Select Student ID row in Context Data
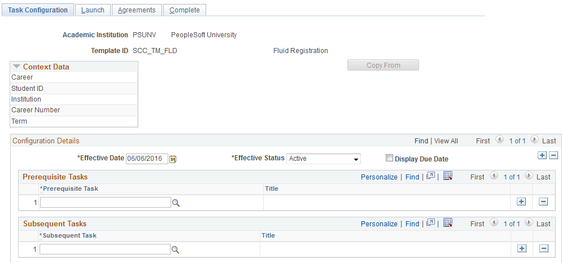Screen dimensions: 562x263 [x=74, y=88]
